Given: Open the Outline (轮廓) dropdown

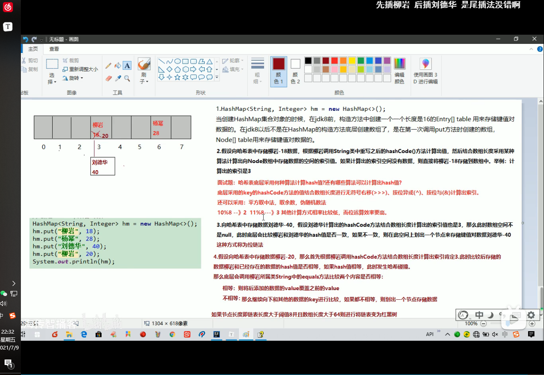Looking at the screenshot, I should click(x=232, y=61).
